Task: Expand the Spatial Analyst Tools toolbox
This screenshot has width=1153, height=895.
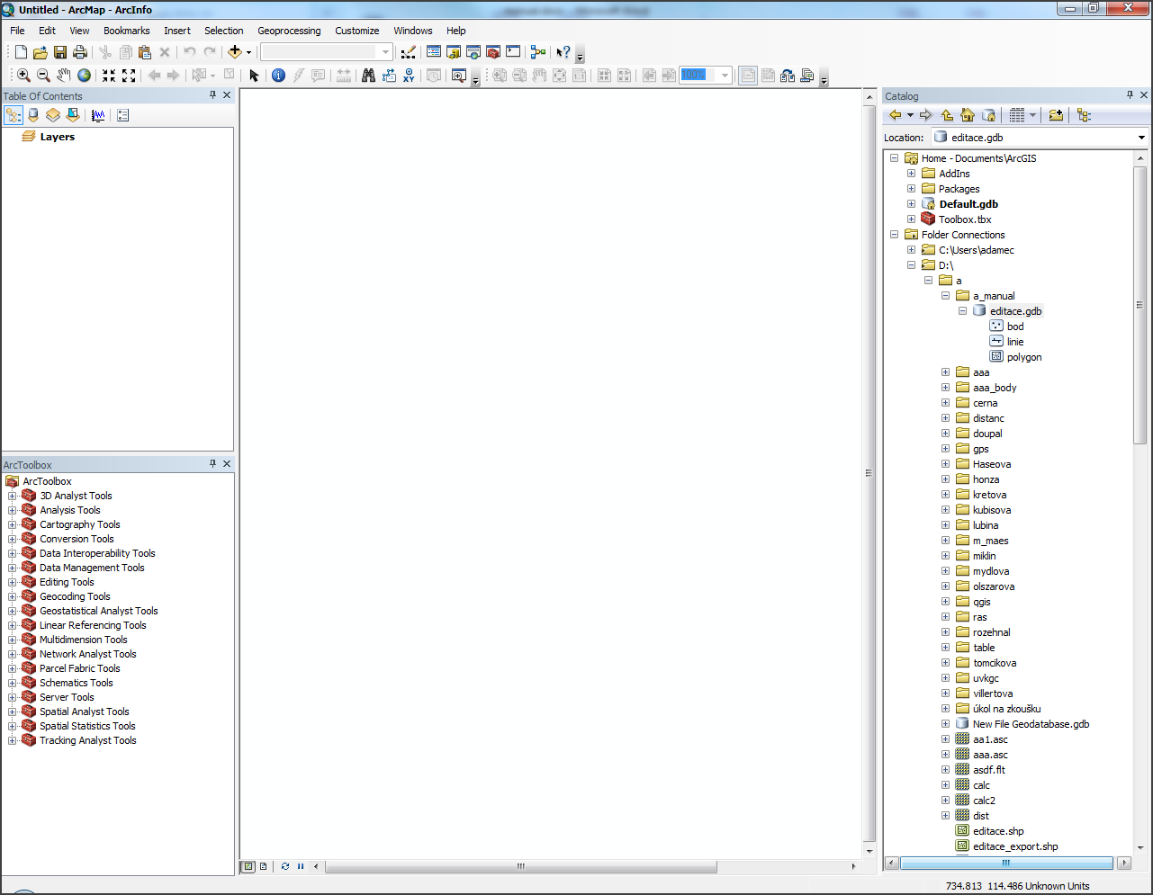Action: coord(13,712)
